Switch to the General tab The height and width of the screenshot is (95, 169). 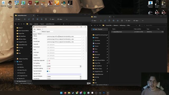35,34
